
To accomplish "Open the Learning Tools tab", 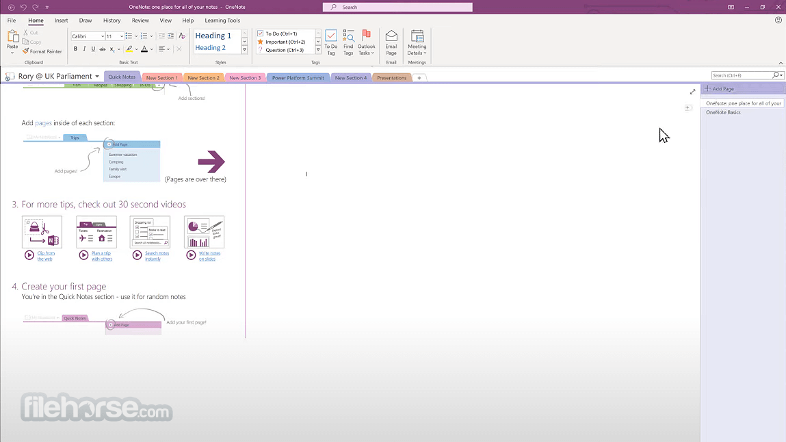I will [222, 21].
